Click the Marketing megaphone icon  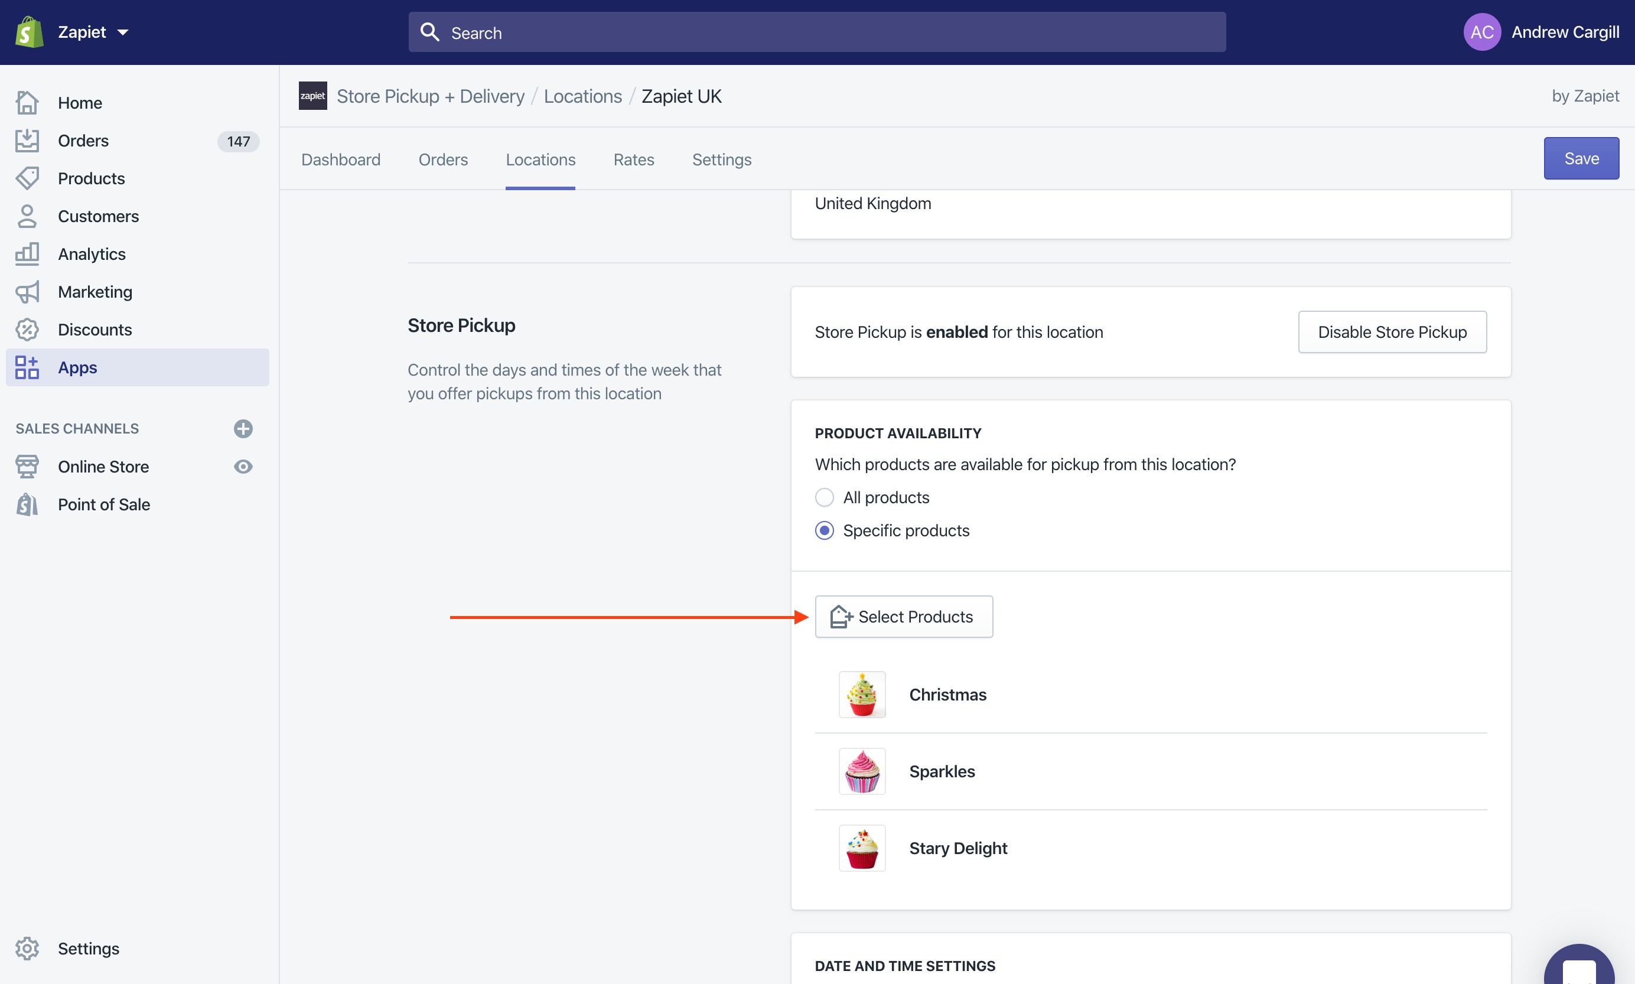[x=27, y=292]
